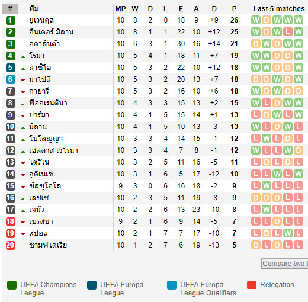
Task: Click the red down arrow beside นาโปลี
Action: point(23,81)
